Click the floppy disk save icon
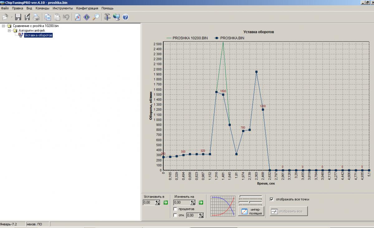374x228 pixels. 18,17
